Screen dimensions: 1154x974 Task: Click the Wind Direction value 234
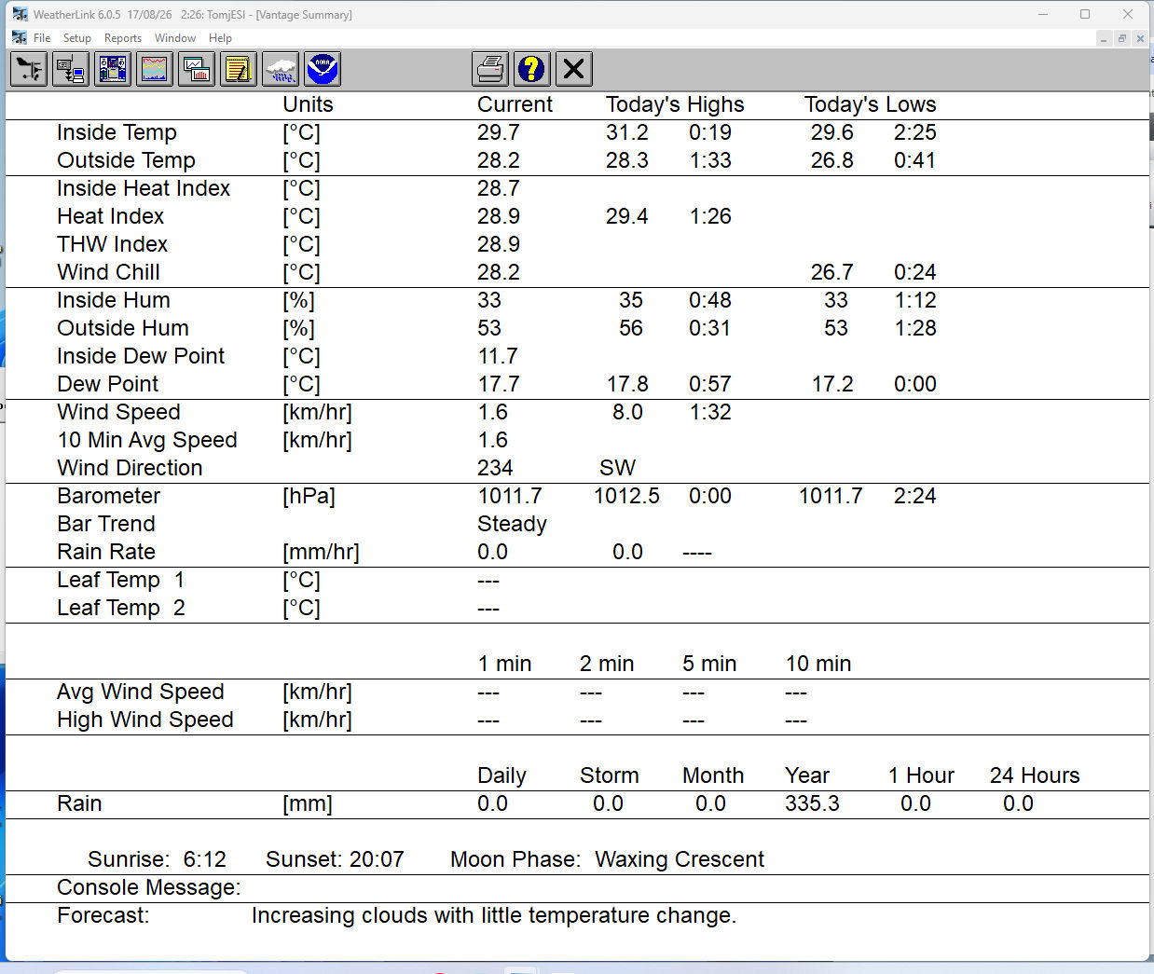coord(495,468)
